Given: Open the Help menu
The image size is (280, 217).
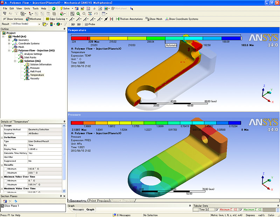Looking at the screenshot, I should (x=43, y=8).
